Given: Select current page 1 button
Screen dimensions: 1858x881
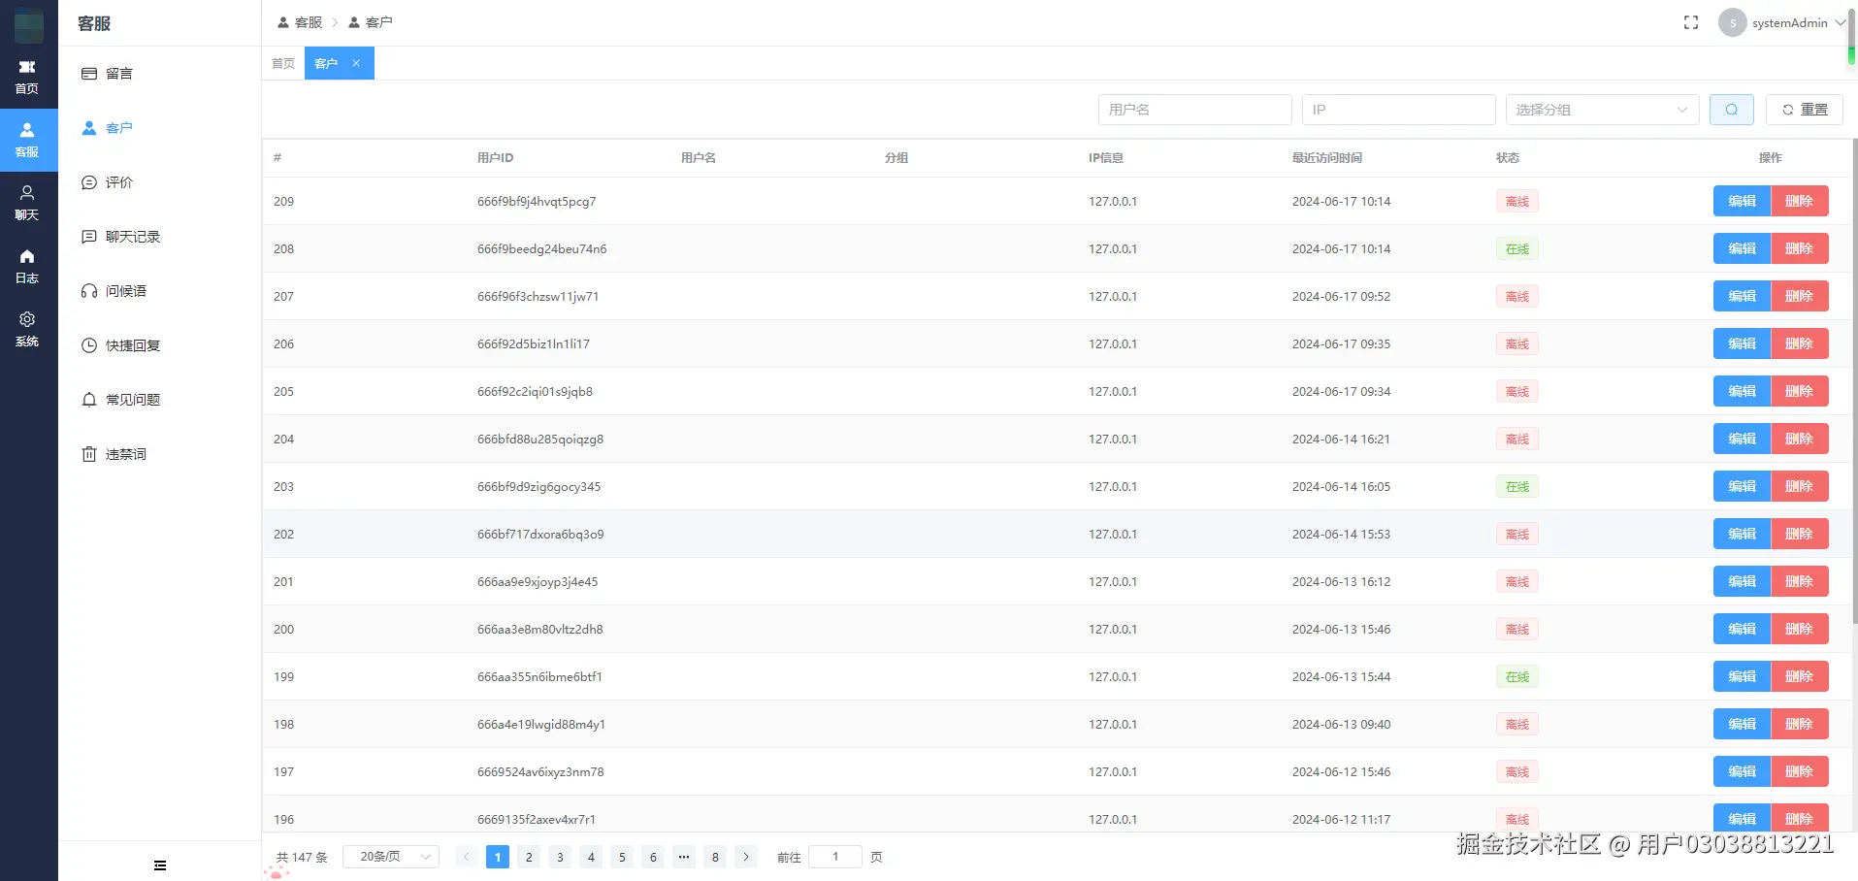Looking at the screenshot, I should tap(498, 857).
